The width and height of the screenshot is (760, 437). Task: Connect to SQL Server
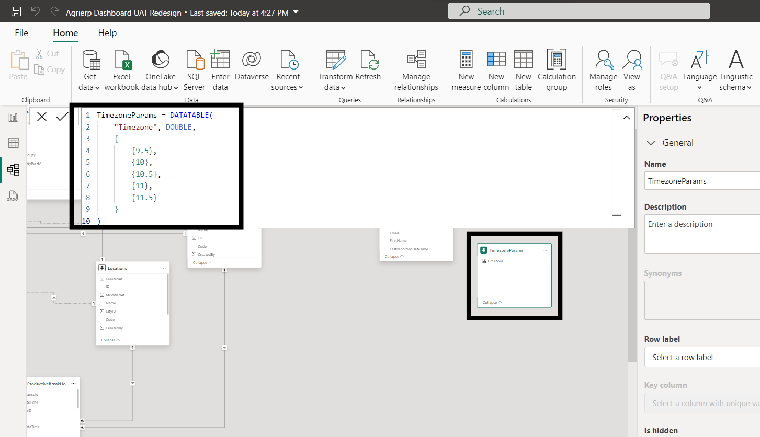[194, 68]
